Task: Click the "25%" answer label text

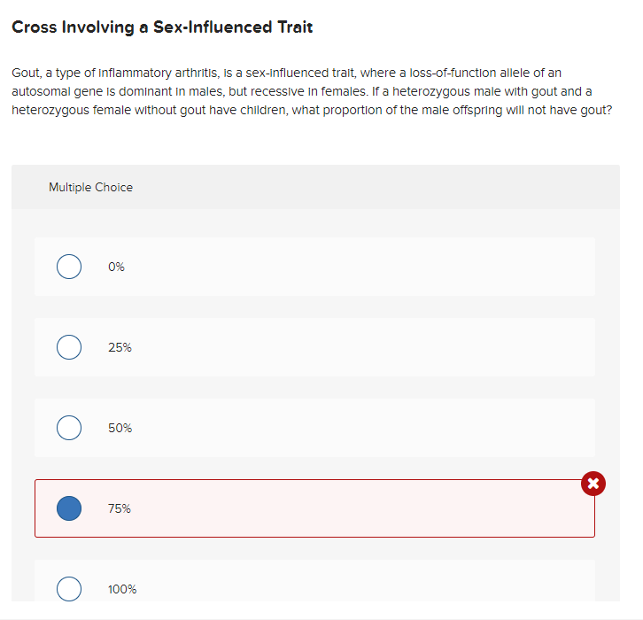Action: (x=120, y=347)
